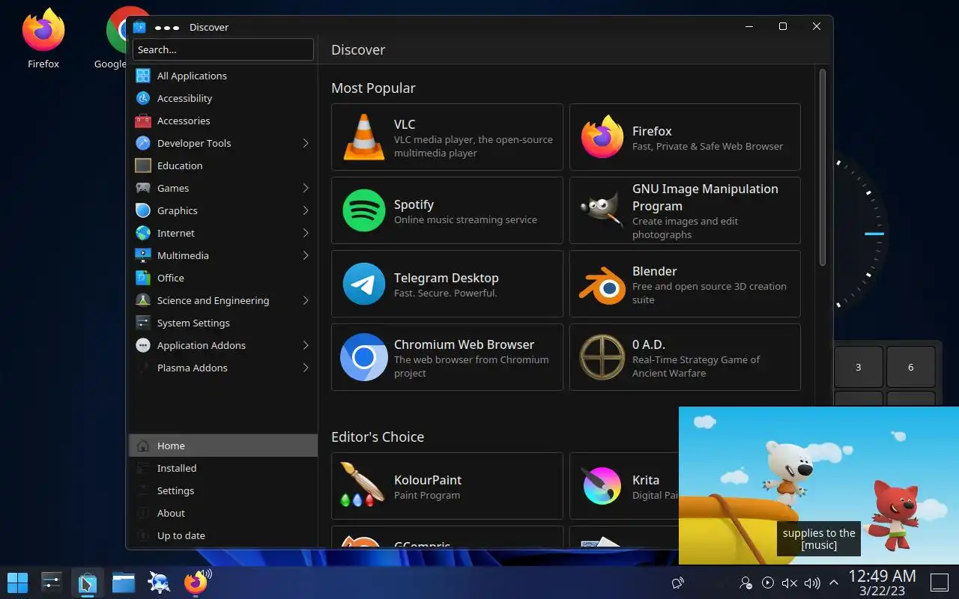Image resolution: width=959 pixels, height=599 pixels.
Task: Open the VLC app card icon
Action: [363, 137]
